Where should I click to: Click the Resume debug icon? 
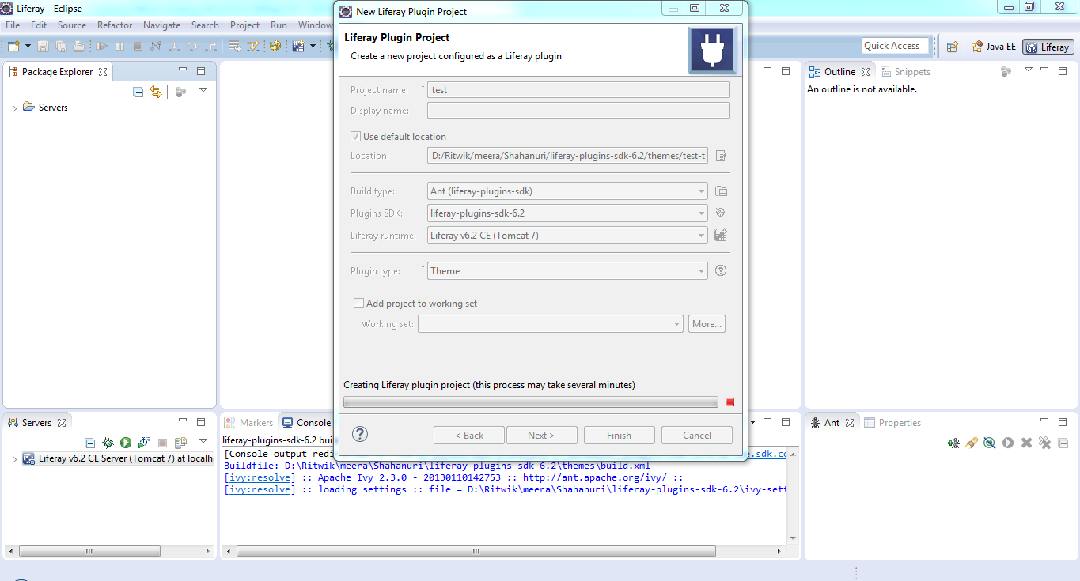click(102, 47)
